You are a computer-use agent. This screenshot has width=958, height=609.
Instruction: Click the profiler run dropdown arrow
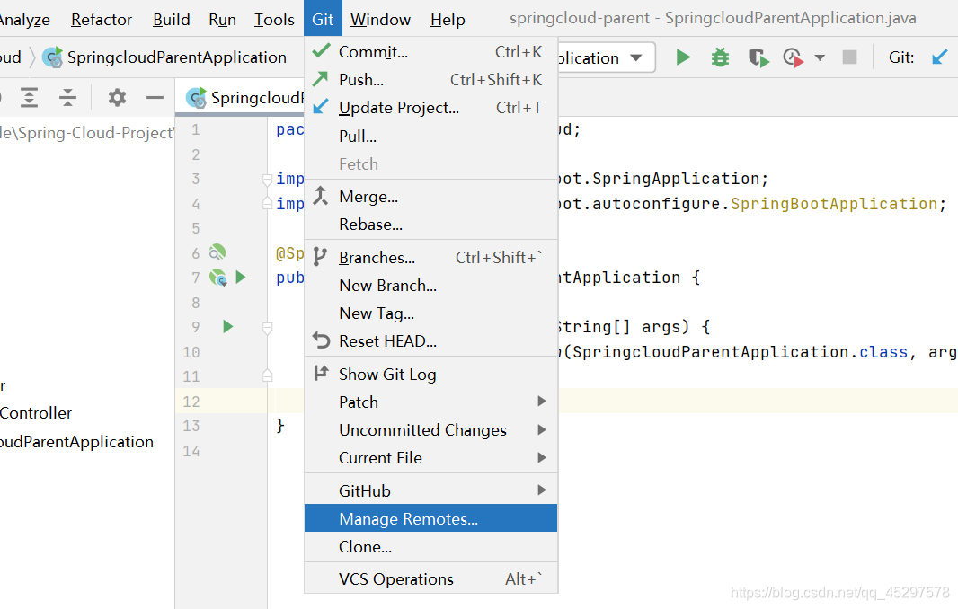click(x=820, y=57)
